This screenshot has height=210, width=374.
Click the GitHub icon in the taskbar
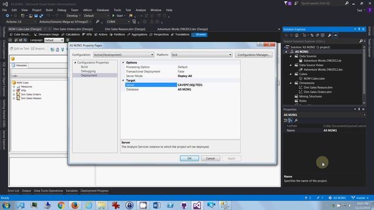click(x=184, y=205)
